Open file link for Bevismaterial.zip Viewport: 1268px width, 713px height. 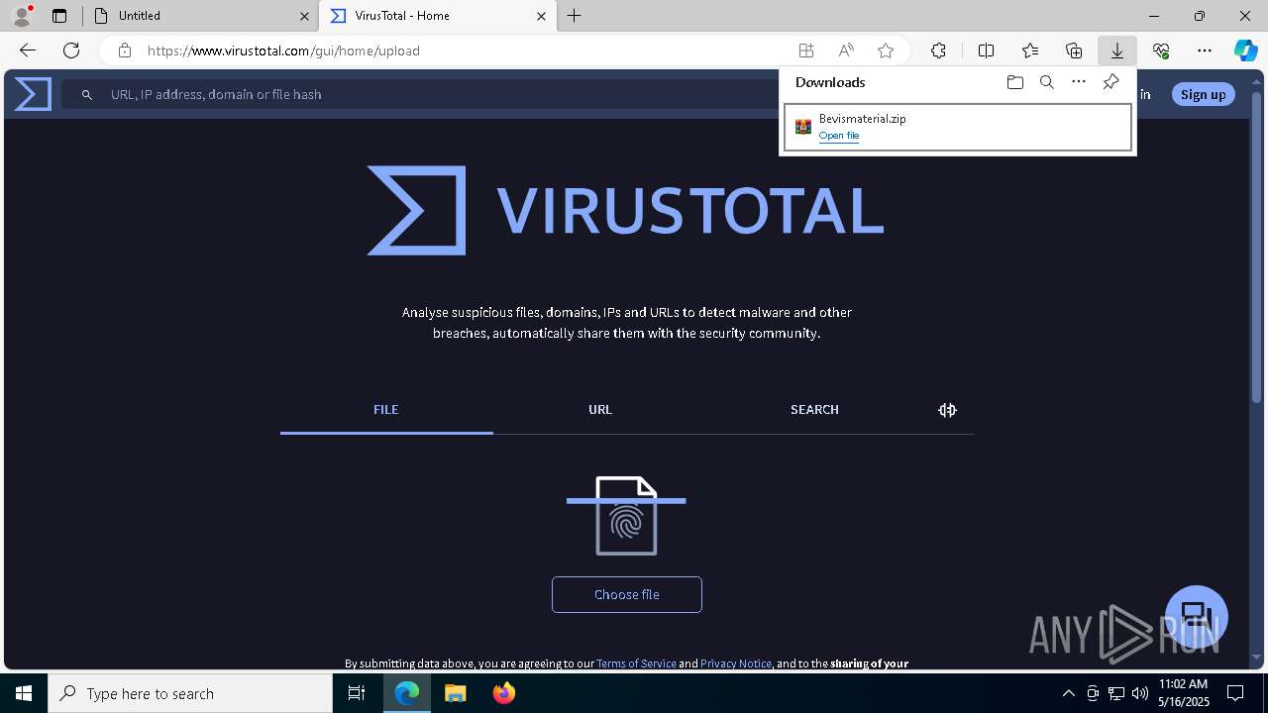point(839,136)
